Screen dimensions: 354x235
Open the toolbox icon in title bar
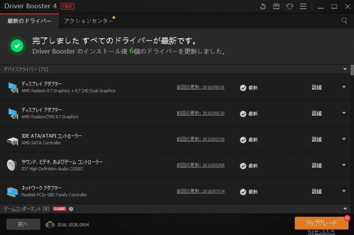[276, 6]
